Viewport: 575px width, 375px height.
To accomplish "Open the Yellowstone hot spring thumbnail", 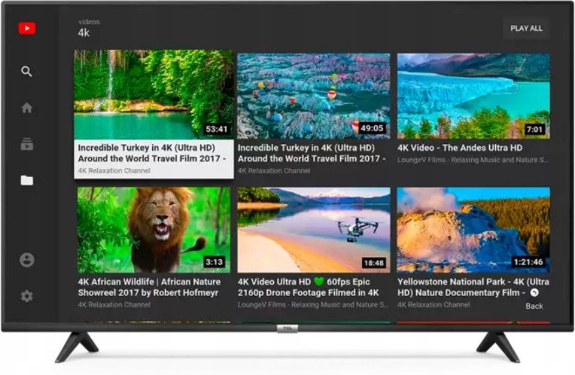I will 473,230.
